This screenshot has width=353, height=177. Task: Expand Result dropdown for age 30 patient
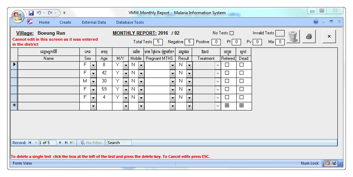[189, 81]
